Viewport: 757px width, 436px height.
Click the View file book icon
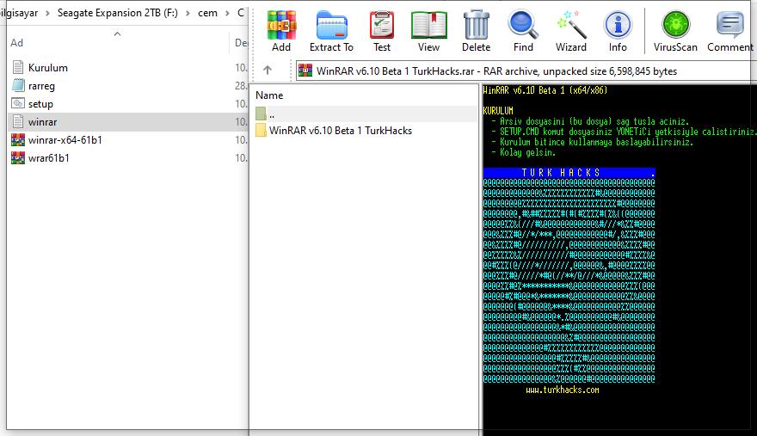pos(428,31)
